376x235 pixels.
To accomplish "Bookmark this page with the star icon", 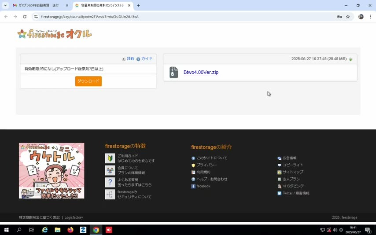I will tap(348, 17).
